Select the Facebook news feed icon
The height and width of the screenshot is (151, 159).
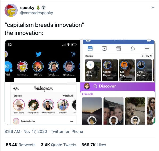click(90, 49)
